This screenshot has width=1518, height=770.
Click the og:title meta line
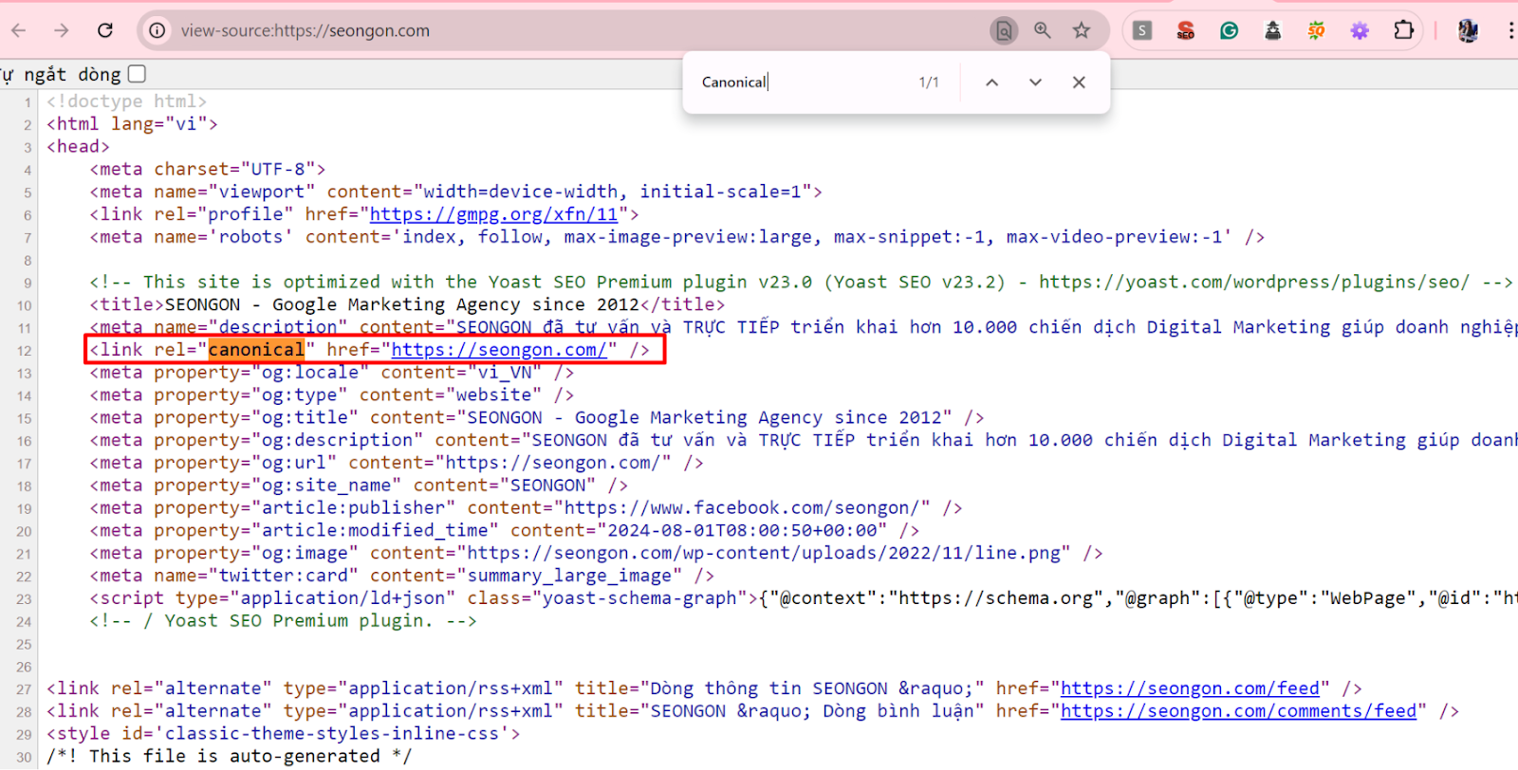pyautogui.click(x=537, y=417)
